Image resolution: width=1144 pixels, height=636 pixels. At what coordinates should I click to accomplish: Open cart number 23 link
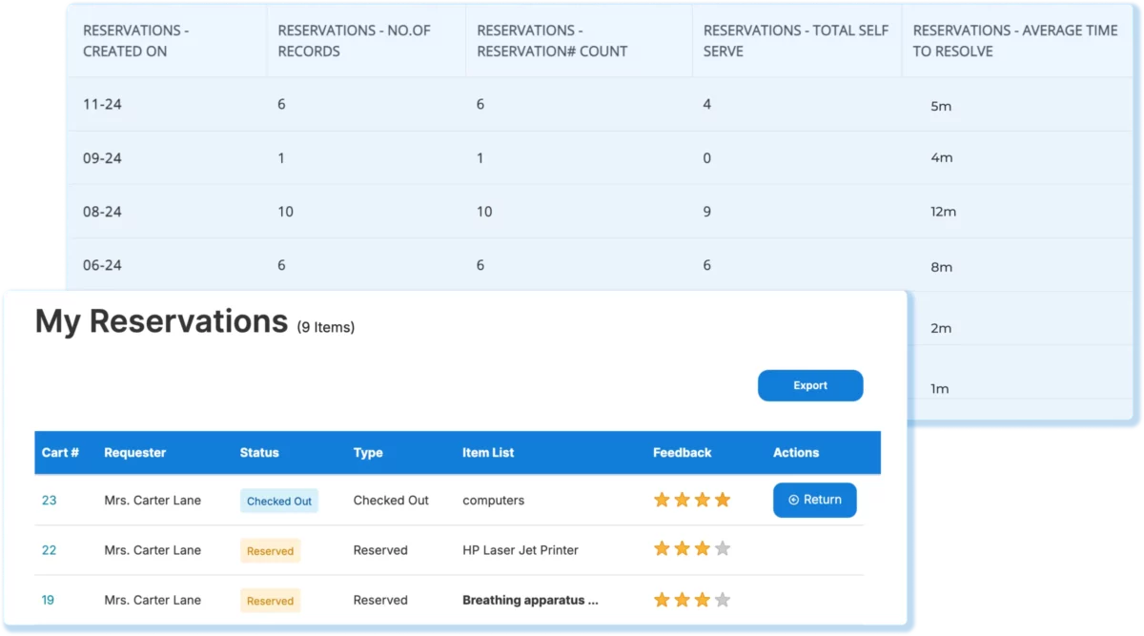click(x=49, y=500)
